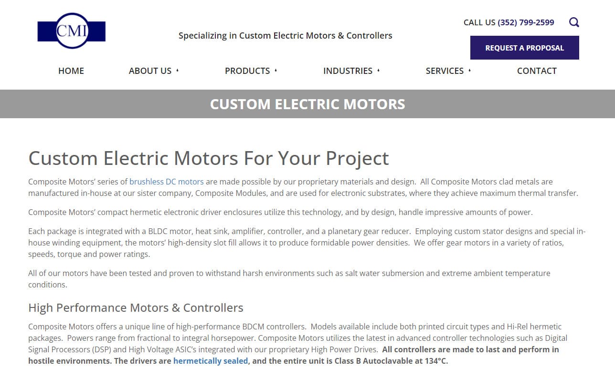The height and width of the screenshot is (368, 615).
Task: Select the Custom Electric Motors For Your Project heading
Action: [x=209, y=158]
